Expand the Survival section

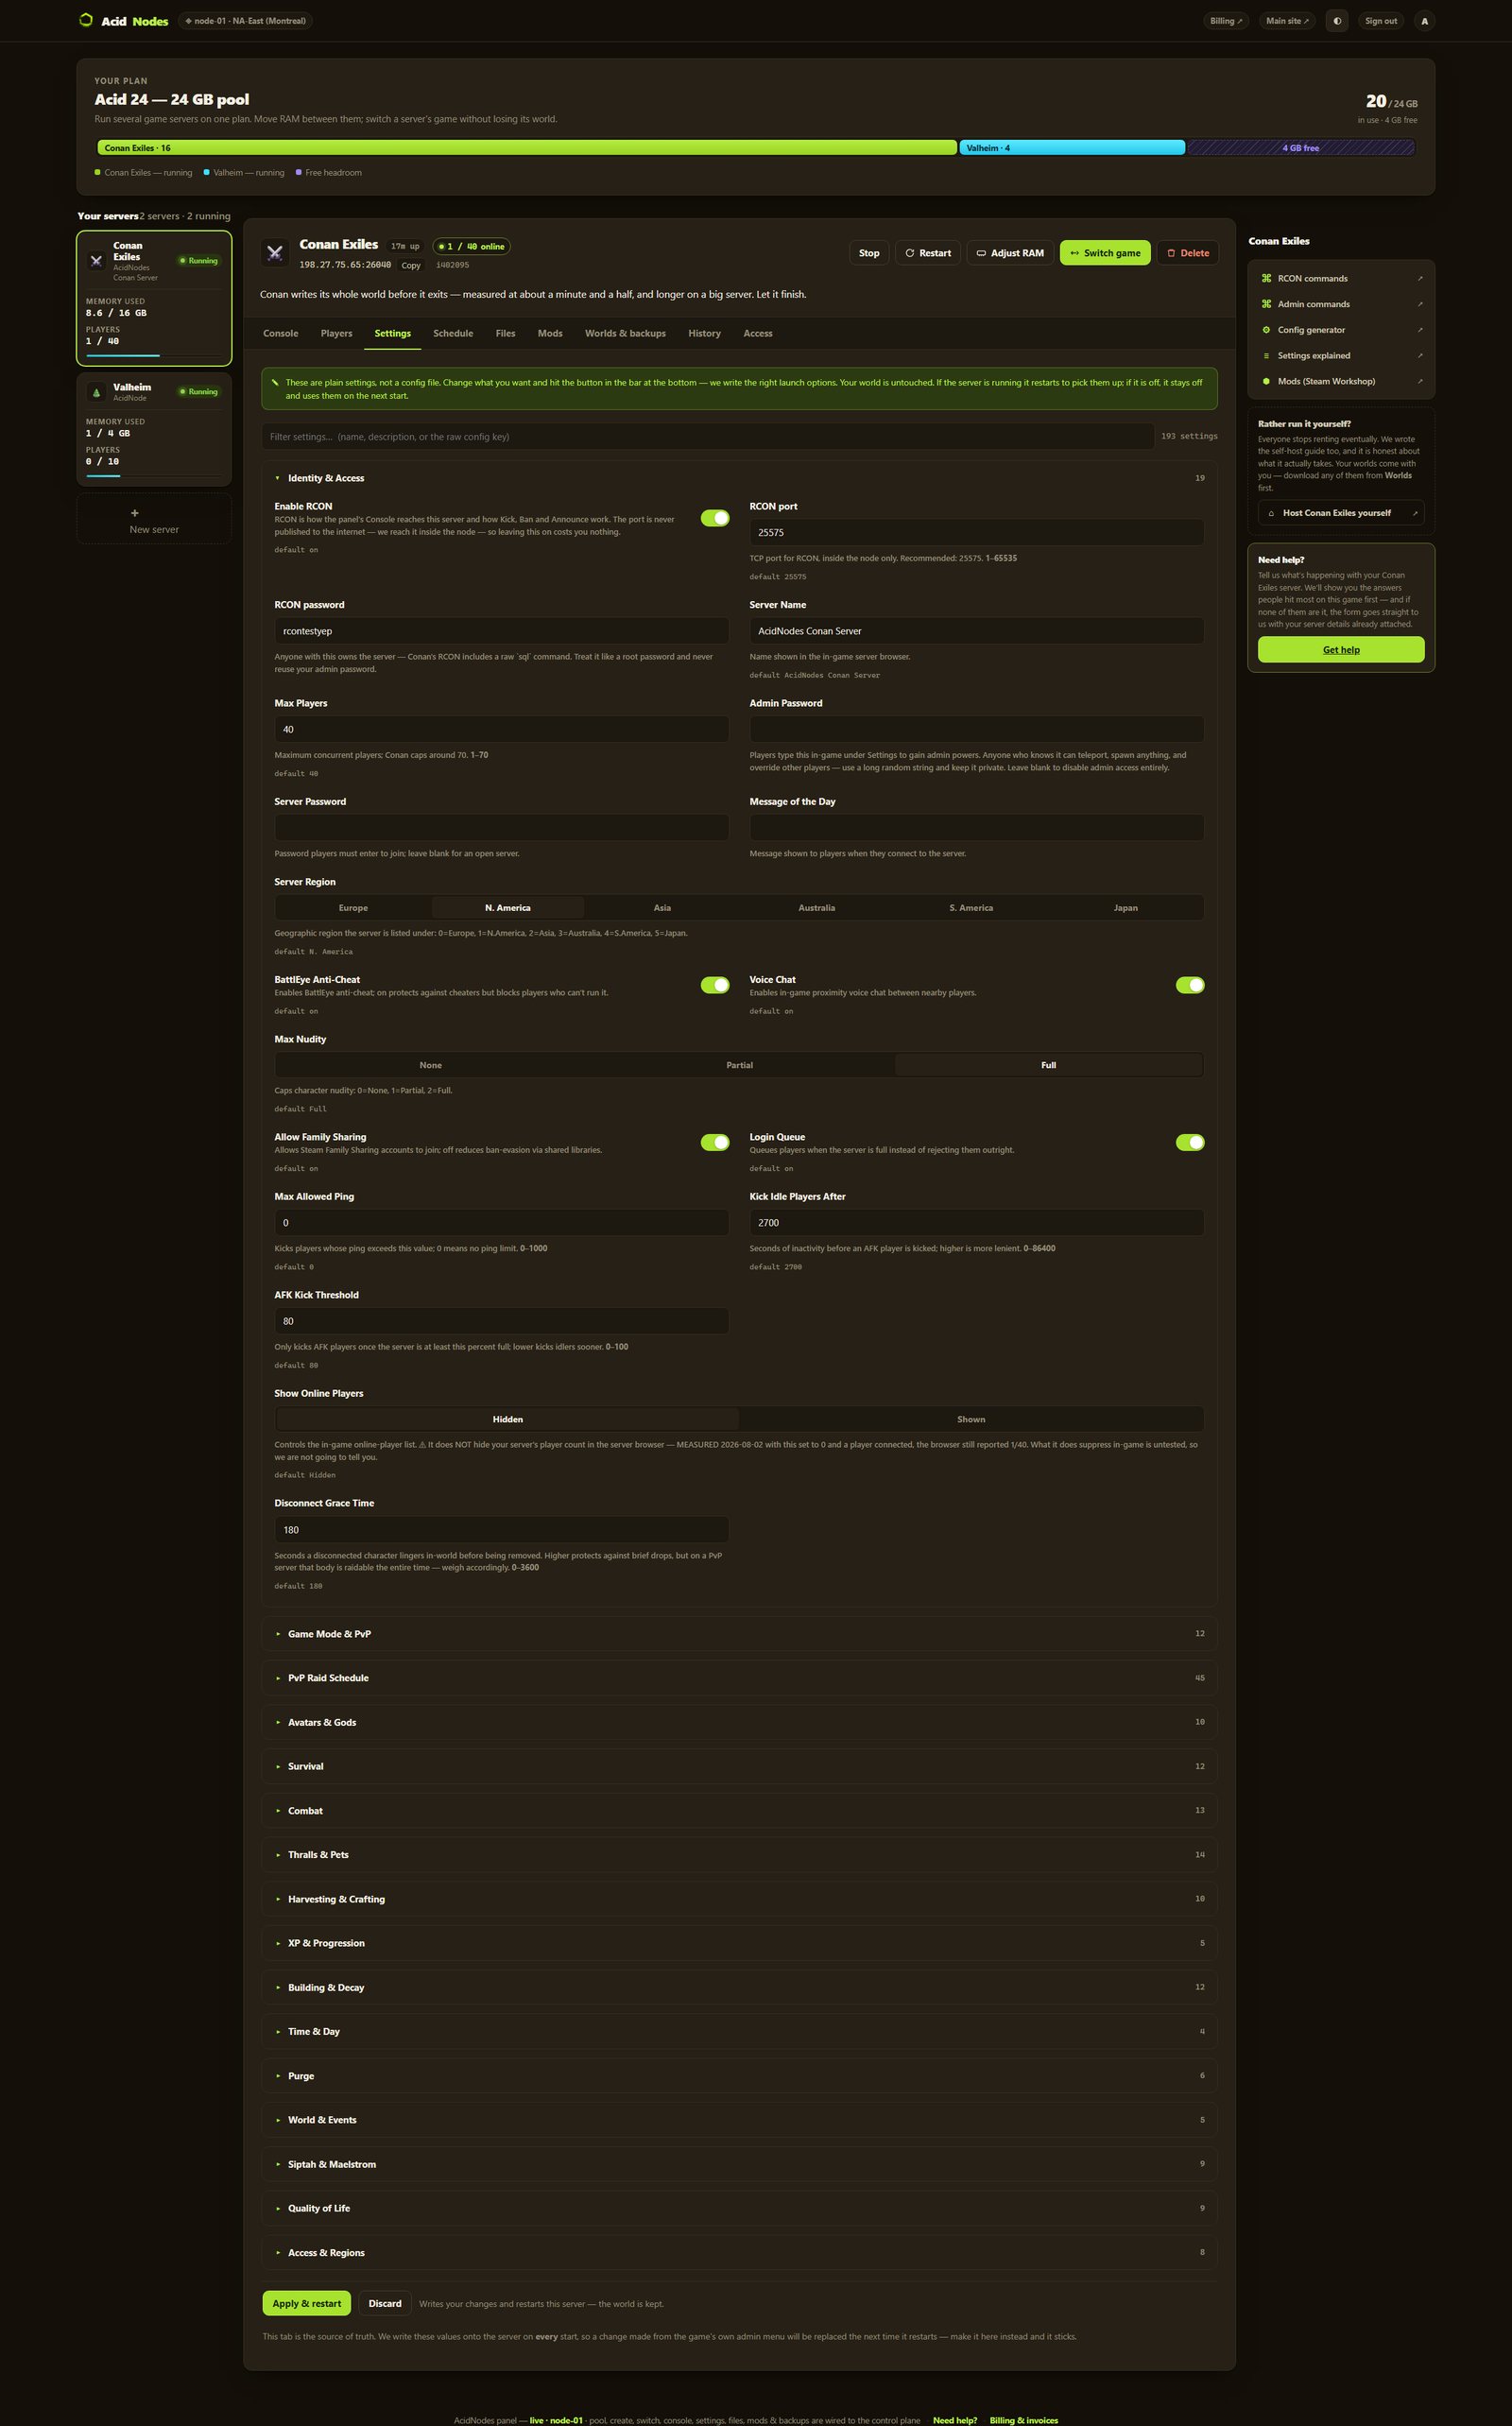(x=739, y=1766)
